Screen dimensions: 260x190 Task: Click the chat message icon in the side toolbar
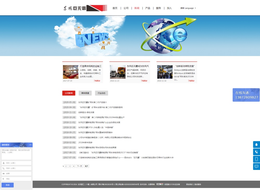[x=256, y=166]
